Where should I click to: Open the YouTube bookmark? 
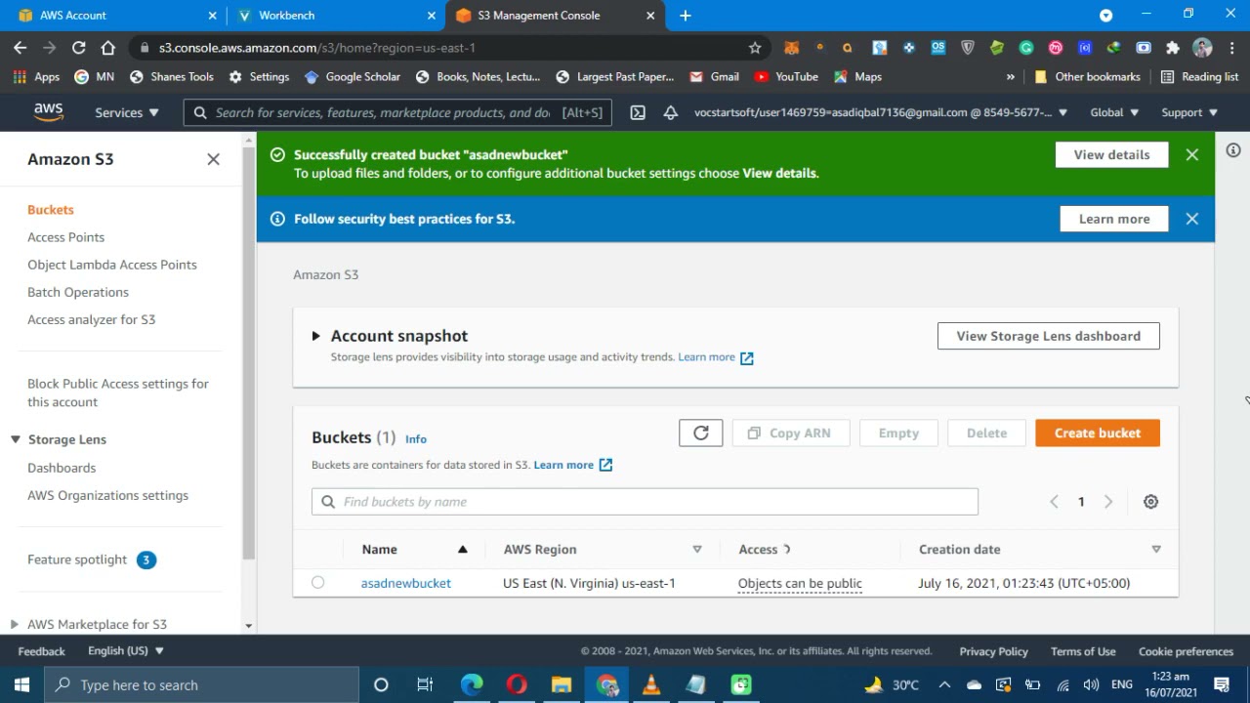pyautogui.click(x=786, y=76)
